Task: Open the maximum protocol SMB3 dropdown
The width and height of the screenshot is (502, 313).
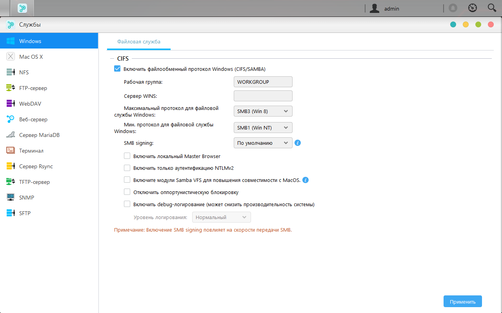Action: tap(263, 111)
